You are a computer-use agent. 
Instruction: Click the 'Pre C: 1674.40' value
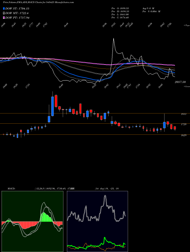point(120,18)
